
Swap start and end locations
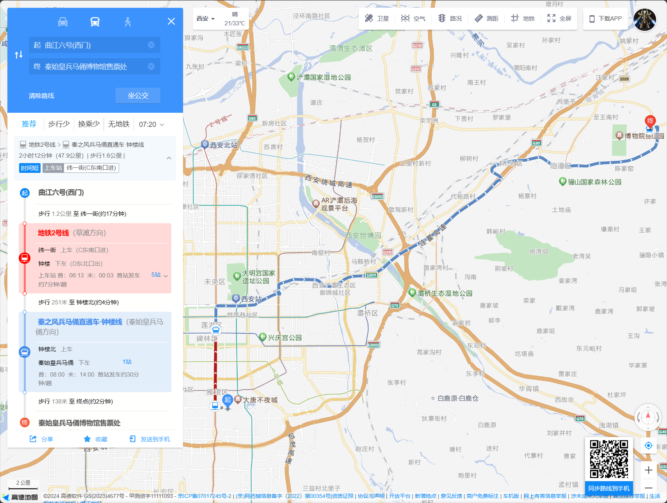point(19,55)
